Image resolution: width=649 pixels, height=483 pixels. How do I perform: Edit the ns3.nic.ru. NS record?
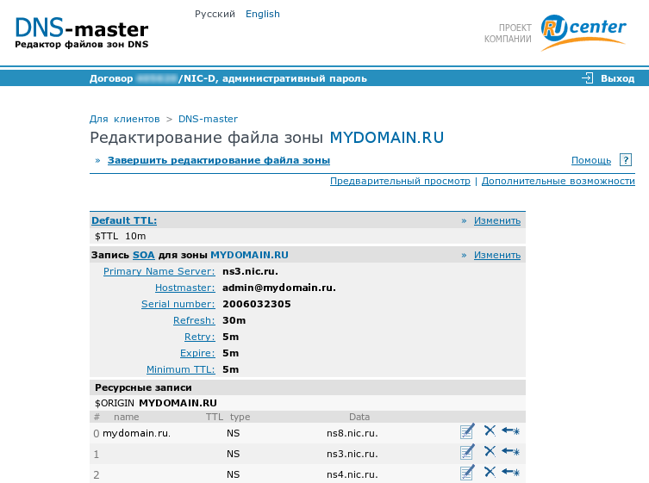click(467, 452)
